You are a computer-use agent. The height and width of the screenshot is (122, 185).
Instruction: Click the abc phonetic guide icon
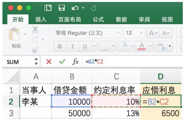pos(161,46)
